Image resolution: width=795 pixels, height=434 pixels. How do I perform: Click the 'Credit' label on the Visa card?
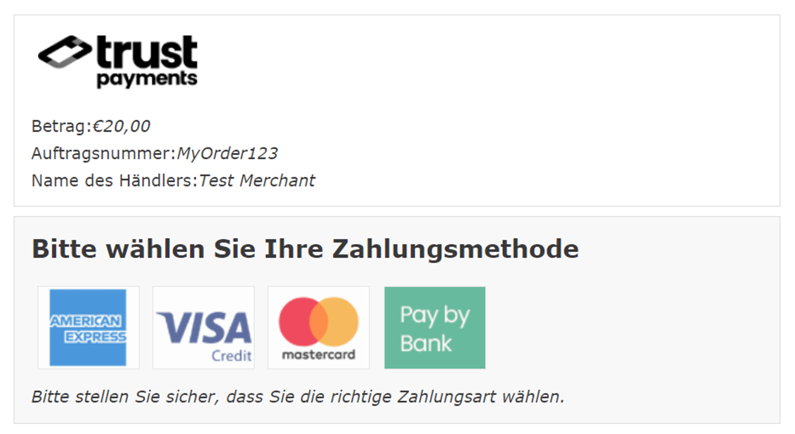point(232,355)
